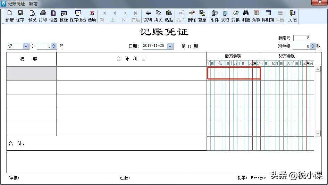Adjust 附单据 attachment count spinner
328x185 pixels.
[312, 46]
